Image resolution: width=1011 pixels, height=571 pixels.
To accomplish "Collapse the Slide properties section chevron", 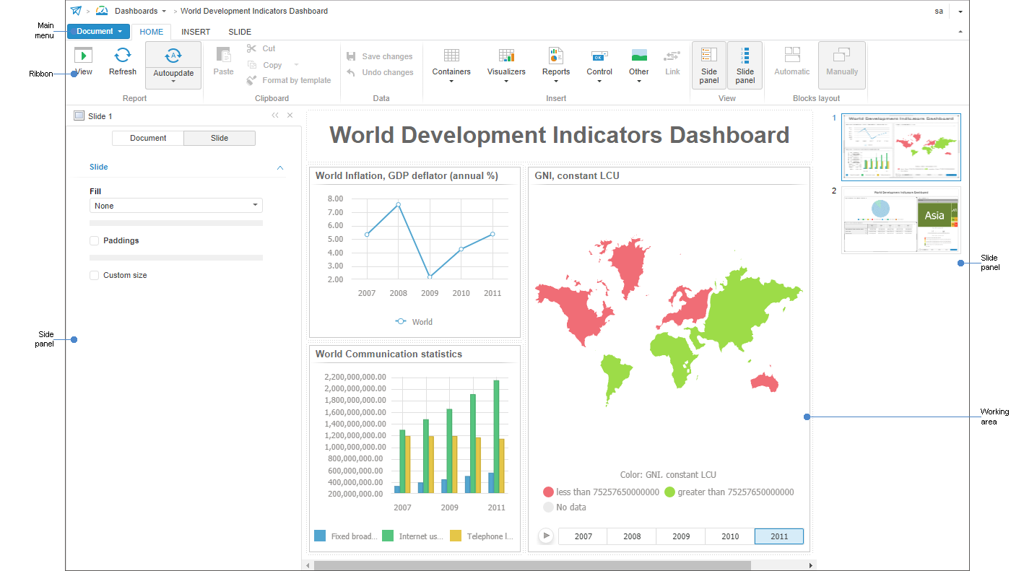I will (x=280, y=167).
